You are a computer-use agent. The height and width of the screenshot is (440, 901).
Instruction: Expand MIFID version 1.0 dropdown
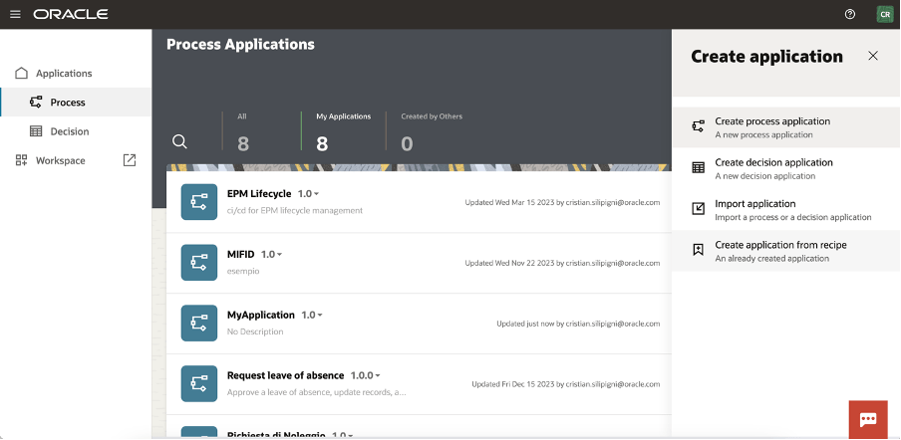(x=272, y=255)
